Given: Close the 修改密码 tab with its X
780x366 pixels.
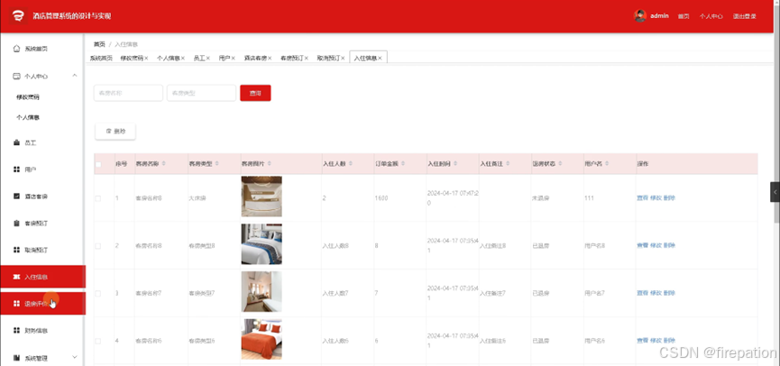Looking at the screenshot, I should (x=146, y=59).
